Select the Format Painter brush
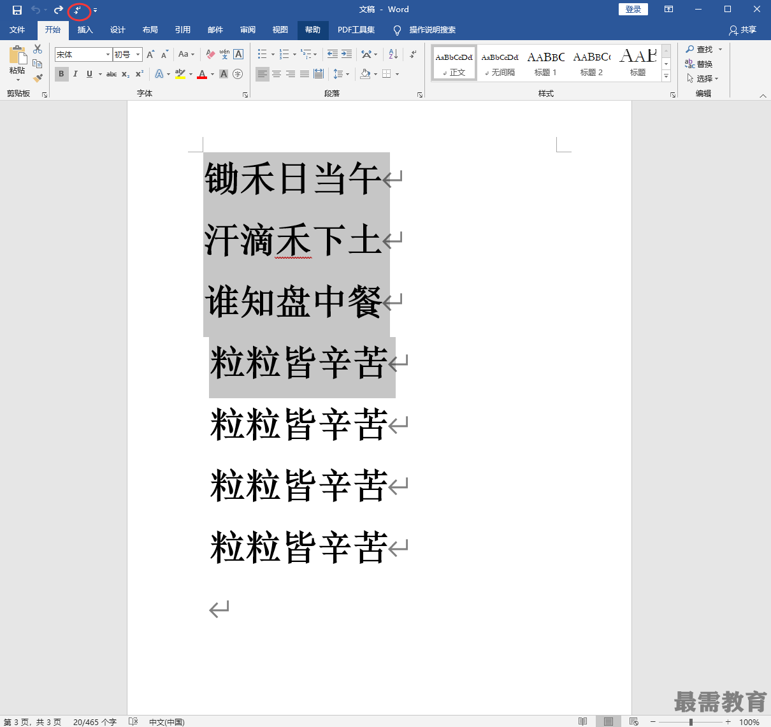This screenshot has width=771, height=727. point(38,78)
